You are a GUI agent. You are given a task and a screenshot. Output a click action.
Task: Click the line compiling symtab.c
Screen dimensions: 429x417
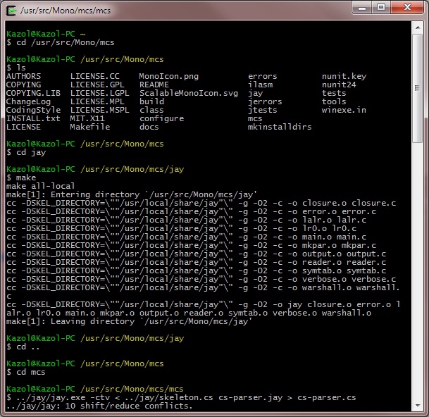196,271
